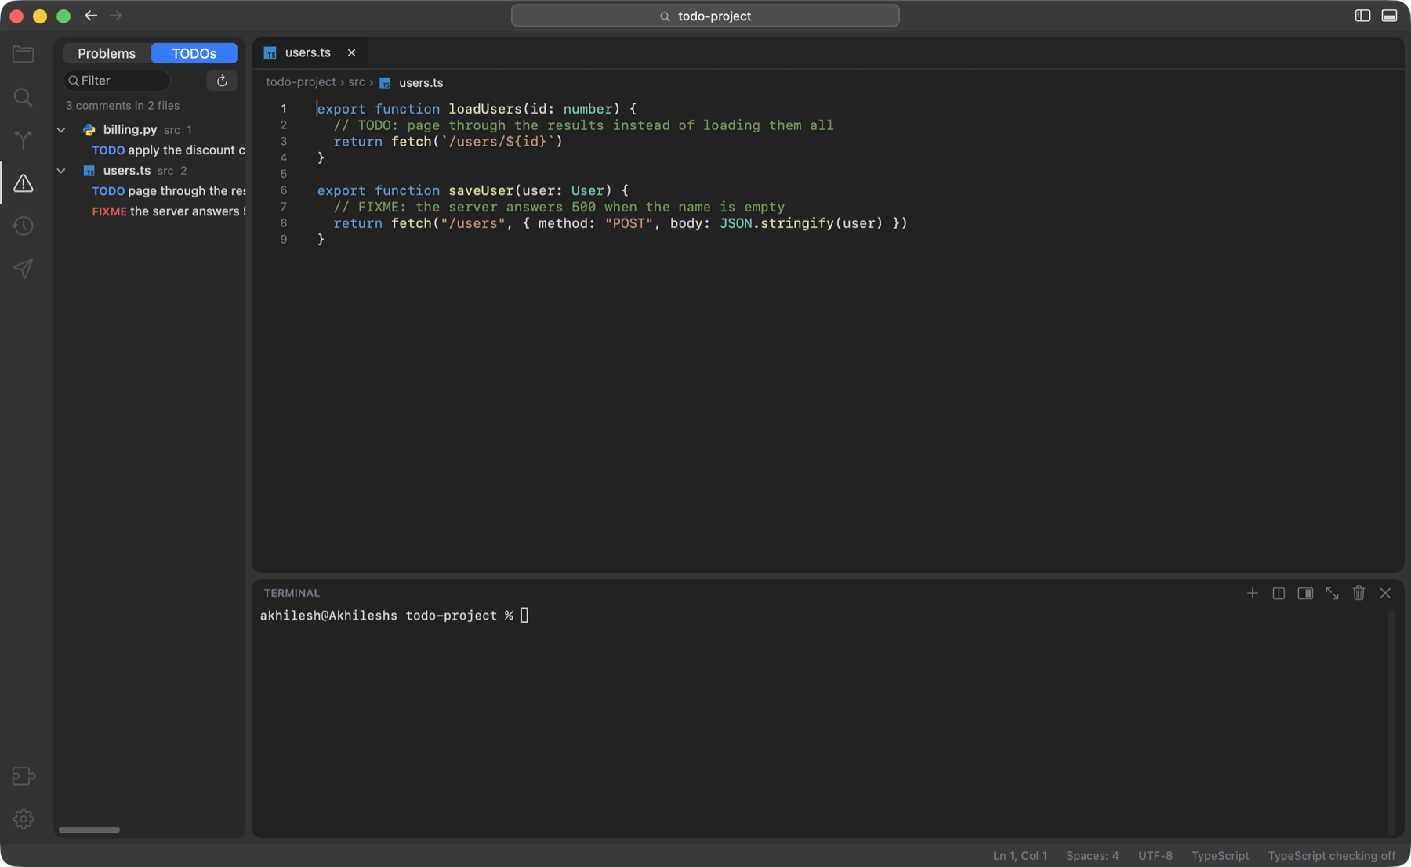The width and height of the screenshot is (1411, 867).
Task: Toggle the bottom panel visibility
Action: click(1389, 16)
